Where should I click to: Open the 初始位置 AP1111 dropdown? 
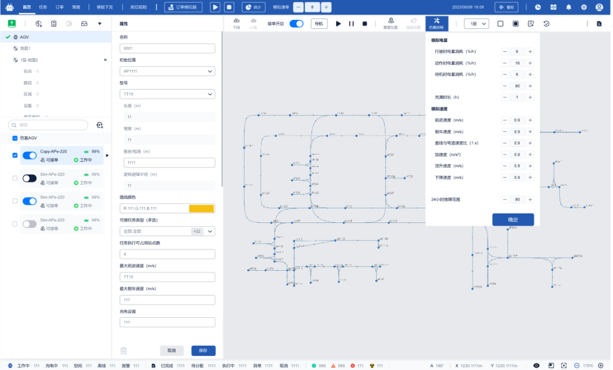[167, 72]
